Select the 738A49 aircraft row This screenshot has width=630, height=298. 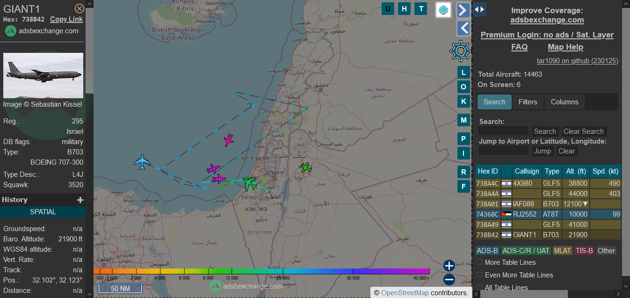click(549, 225)
